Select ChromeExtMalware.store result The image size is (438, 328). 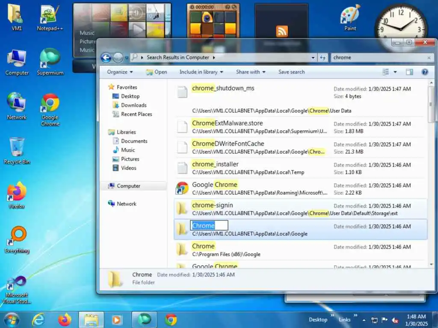click(x=300, y=127)
